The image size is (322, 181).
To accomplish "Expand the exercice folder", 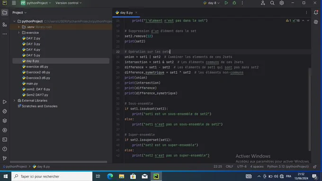I will point(18,33).
